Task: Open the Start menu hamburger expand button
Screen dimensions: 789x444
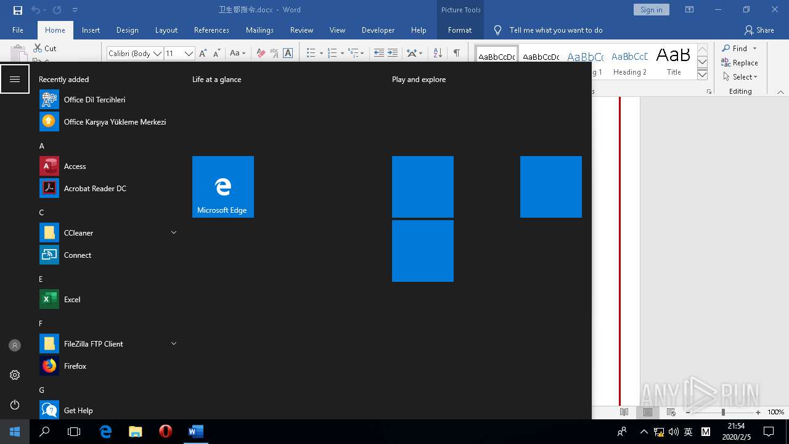Action: click(x=15, y=79)
